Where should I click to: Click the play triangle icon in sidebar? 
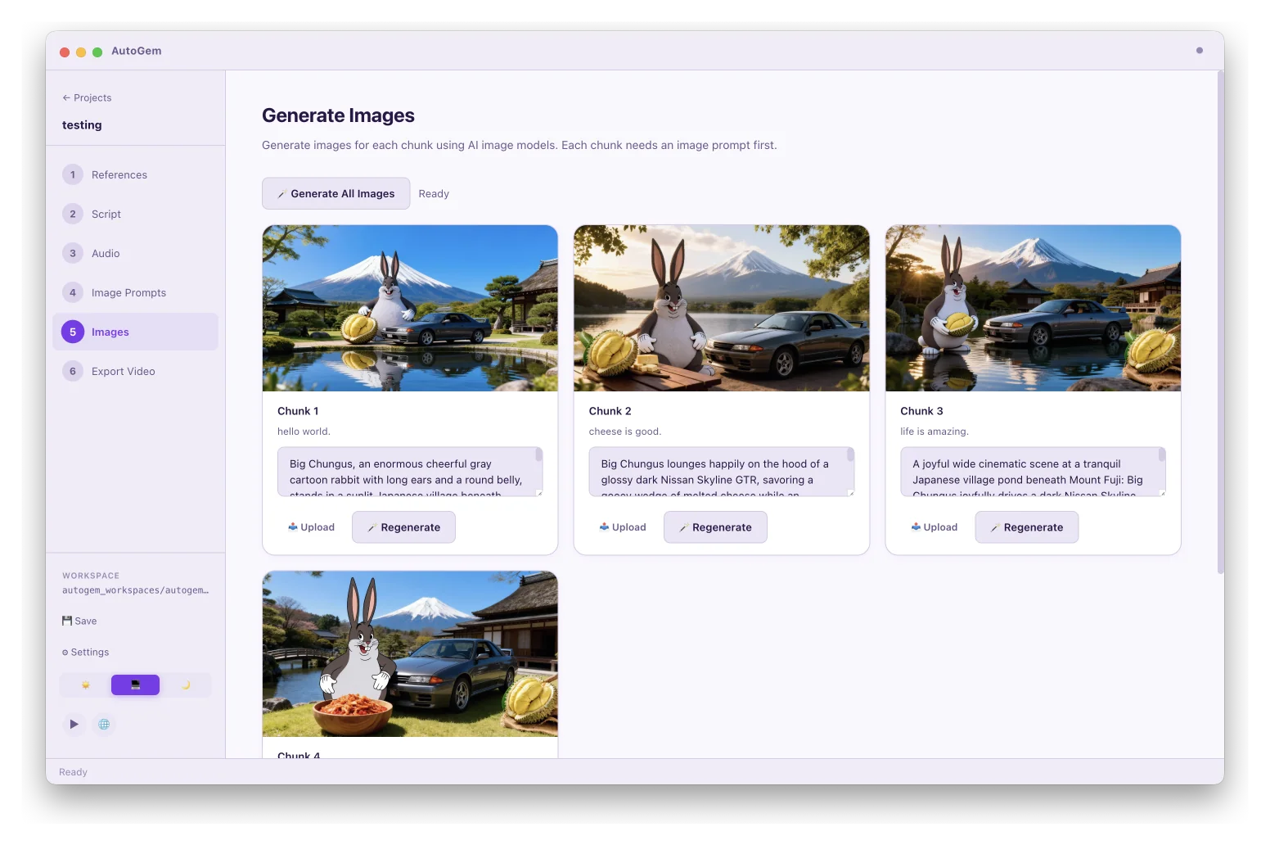pos(74,724)
